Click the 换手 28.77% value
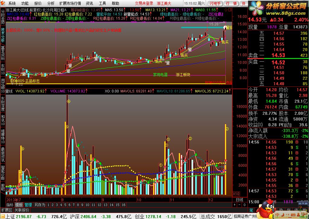Image resolution: width=309 pixels, height=219 pixels. coord(269,114)
